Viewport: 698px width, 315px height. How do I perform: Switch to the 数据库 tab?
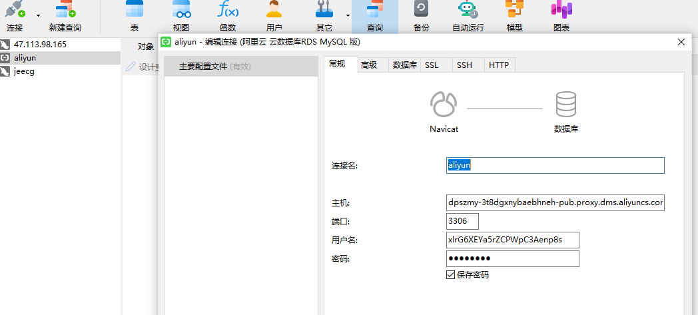405,65
